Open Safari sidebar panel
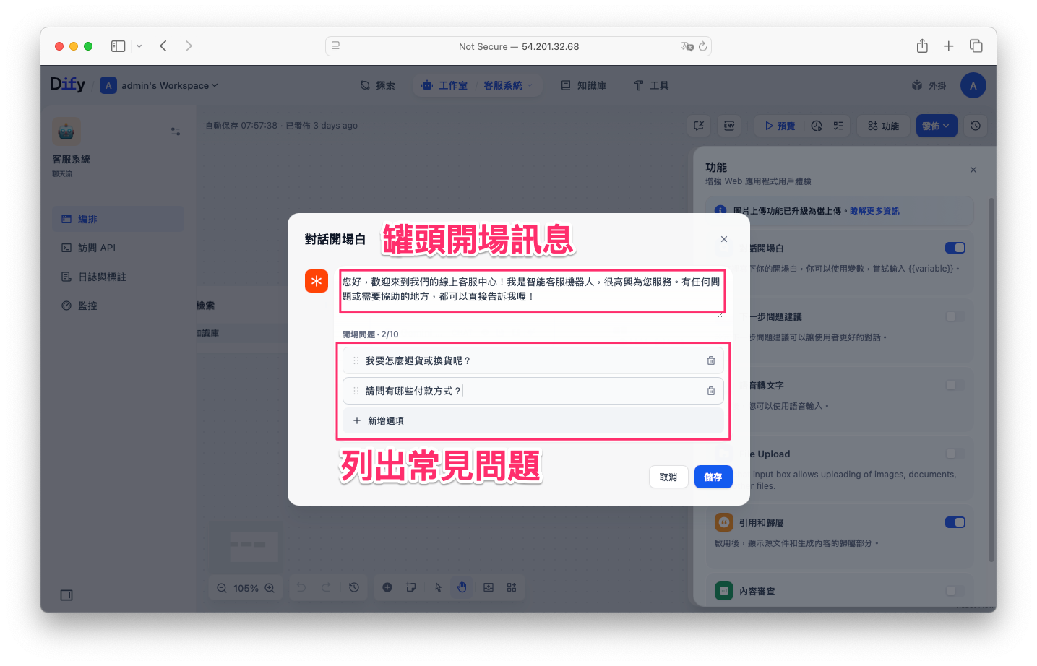This screenshot has height=666, width=1037. pyautogui.click(x=118, y=46)
